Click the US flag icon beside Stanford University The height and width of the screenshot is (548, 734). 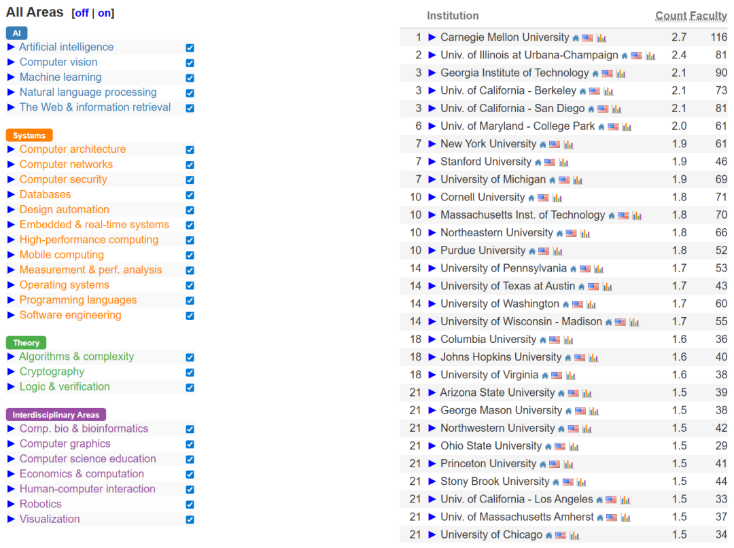click(x=550, y=162)
